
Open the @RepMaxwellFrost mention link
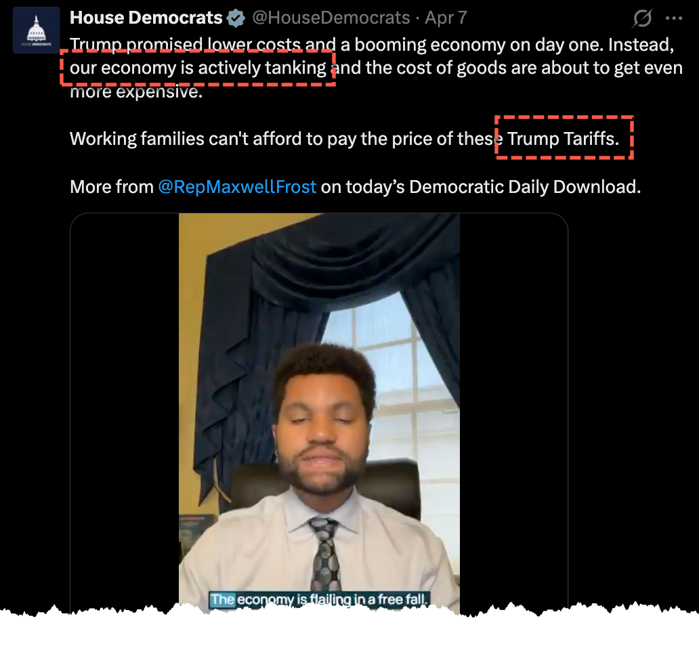(237, 187)
